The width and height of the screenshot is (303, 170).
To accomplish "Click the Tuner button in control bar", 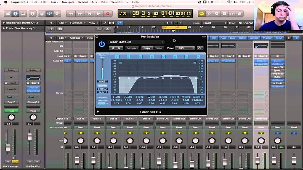I will click(x=209, y=14).
